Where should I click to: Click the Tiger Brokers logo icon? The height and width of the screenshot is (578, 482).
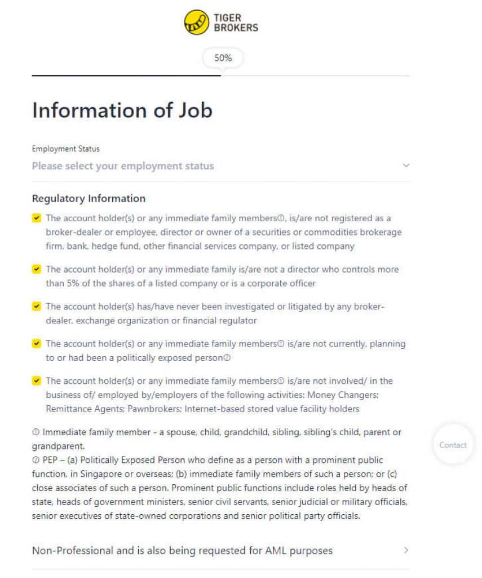[x=196, y=22]
